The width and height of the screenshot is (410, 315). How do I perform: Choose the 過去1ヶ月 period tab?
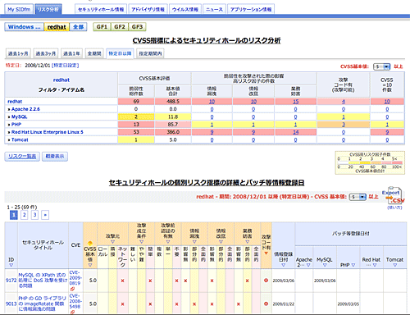pyautogui.click(x=18, y=53)
